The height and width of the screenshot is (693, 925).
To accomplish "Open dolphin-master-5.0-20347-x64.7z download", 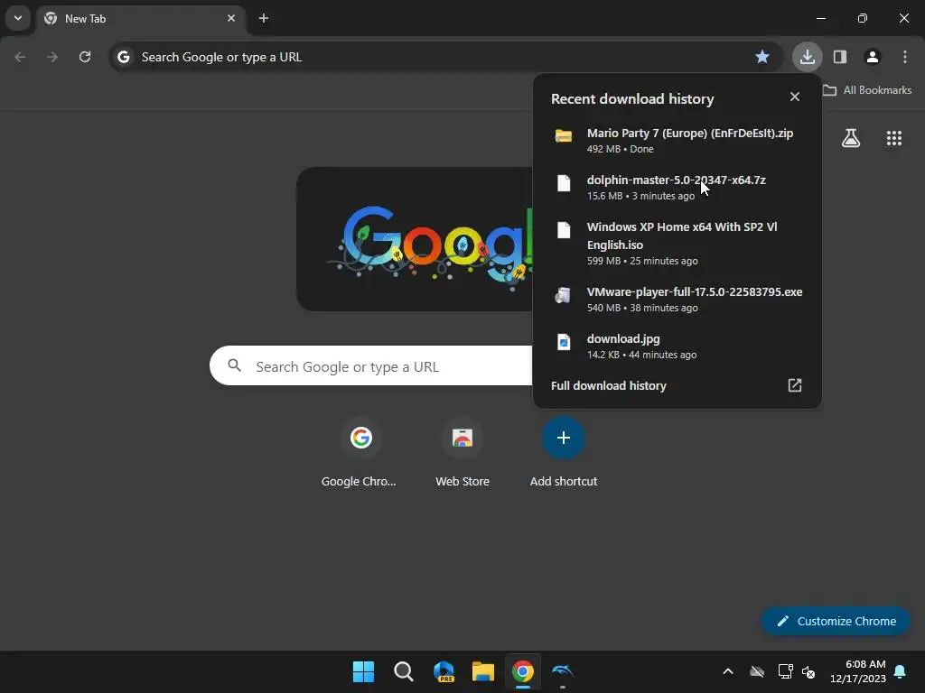I will (677, 187).
